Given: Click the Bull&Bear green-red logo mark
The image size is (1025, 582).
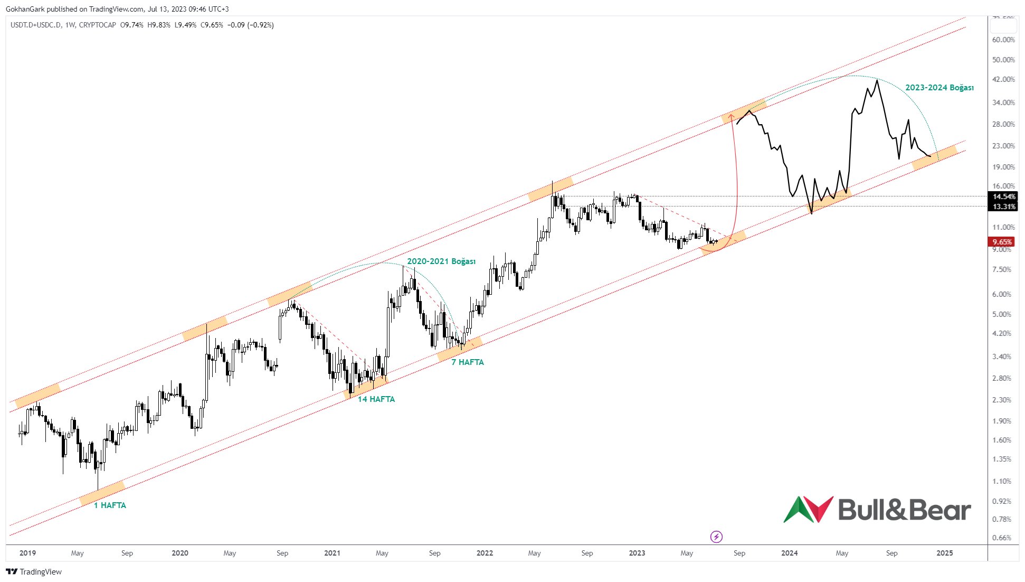Looking at the screenshot, I should [808, 510].
